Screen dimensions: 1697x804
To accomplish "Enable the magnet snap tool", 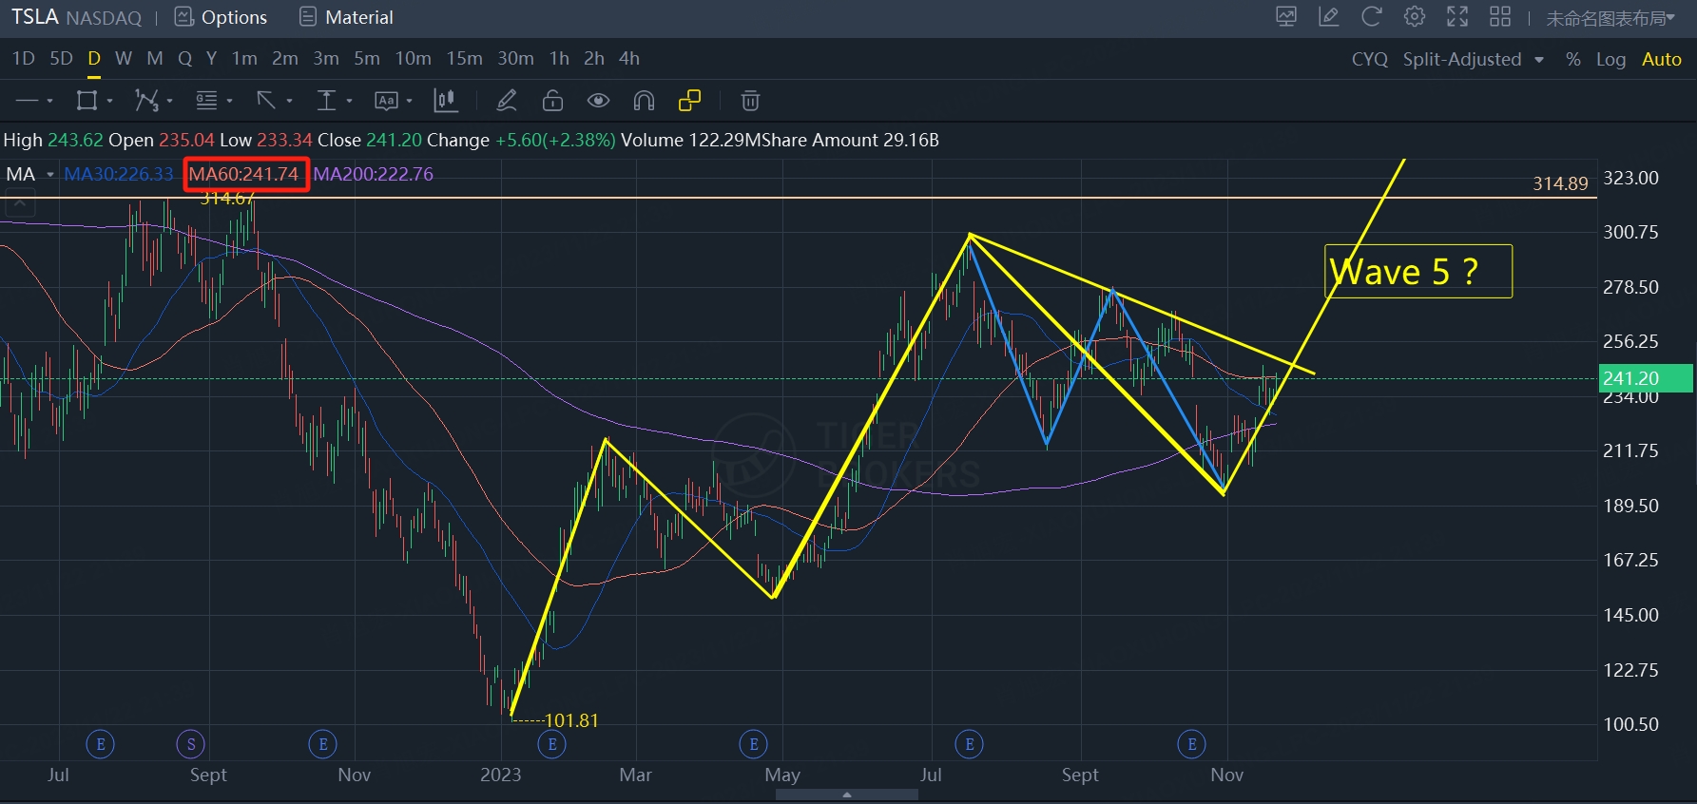I will coord(644,101).
